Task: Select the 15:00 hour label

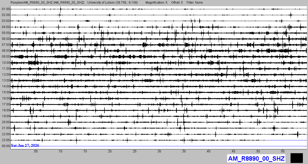Action: click(x=5, y=92)
